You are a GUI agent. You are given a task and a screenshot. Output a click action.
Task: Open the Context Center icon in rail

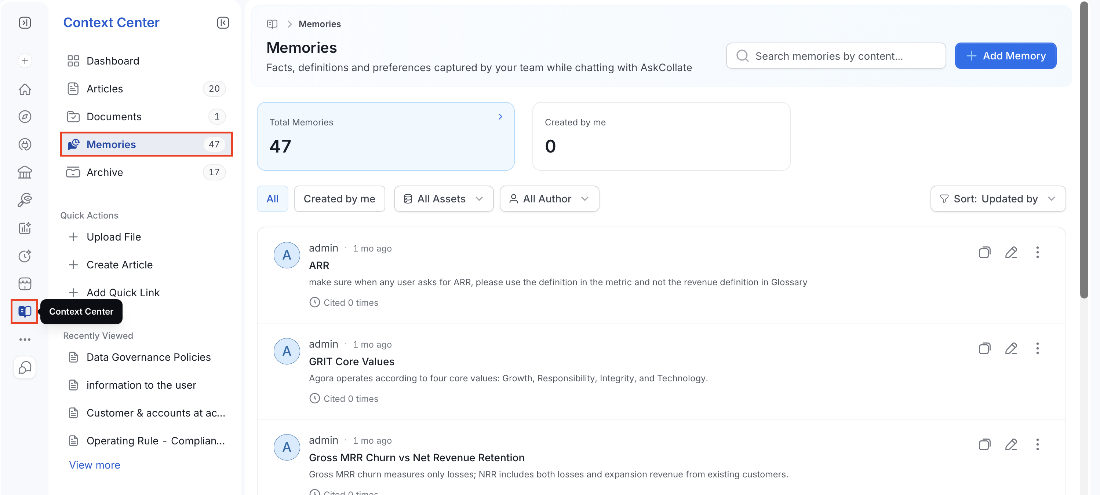point(25,311)
